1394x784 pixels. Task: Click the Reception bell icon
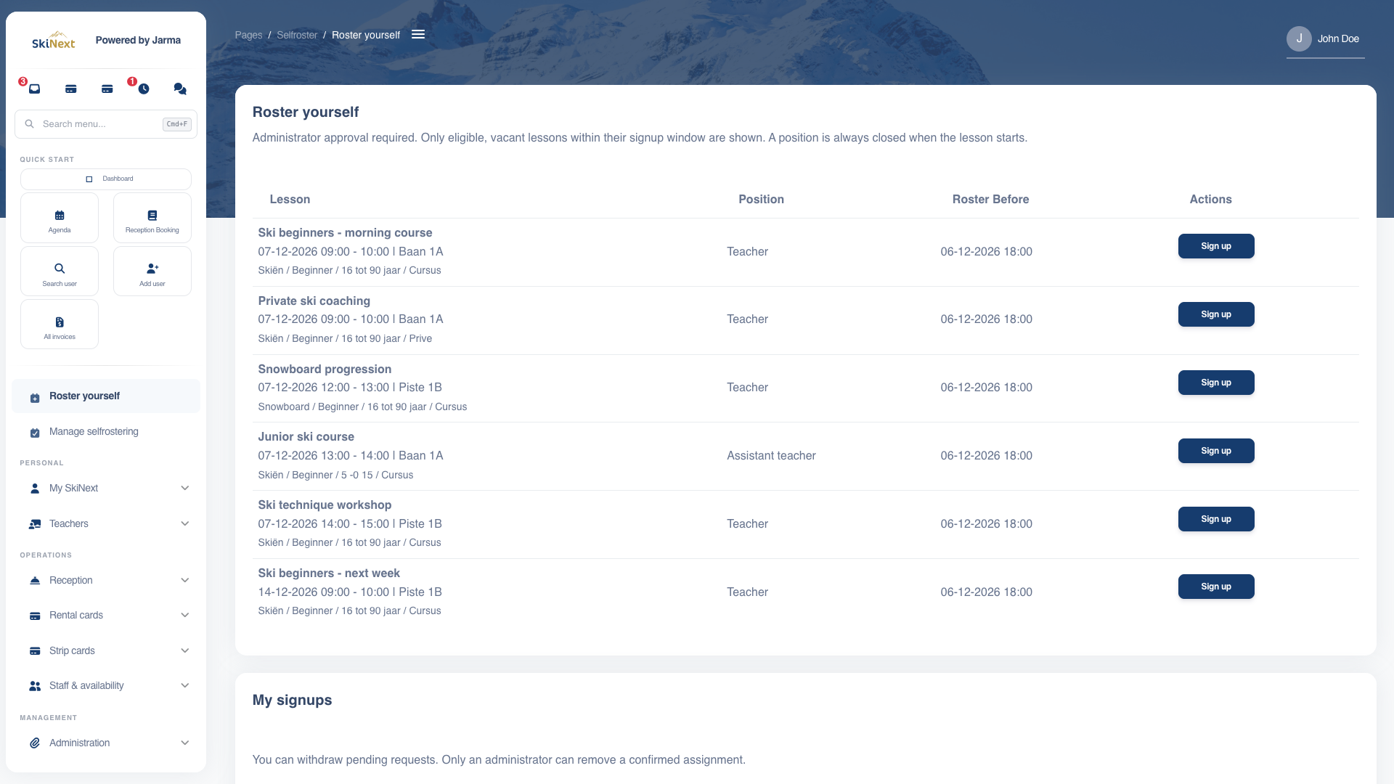pos(35,581)
